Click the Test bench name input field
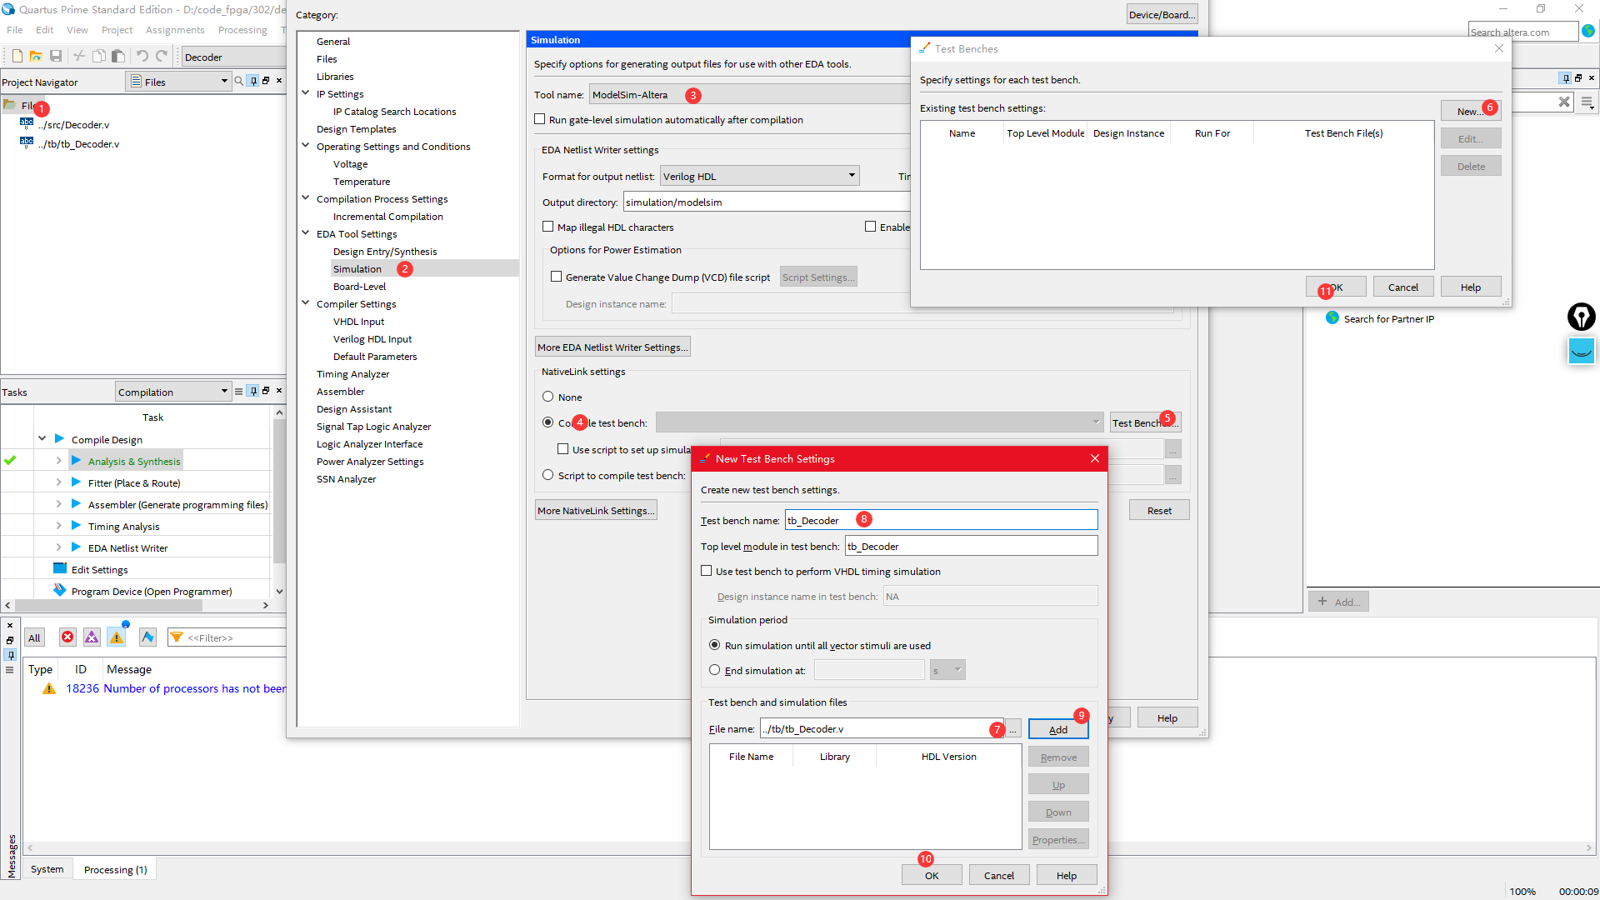The height and width of the screenshot is (900, 1600). (941, 520)
